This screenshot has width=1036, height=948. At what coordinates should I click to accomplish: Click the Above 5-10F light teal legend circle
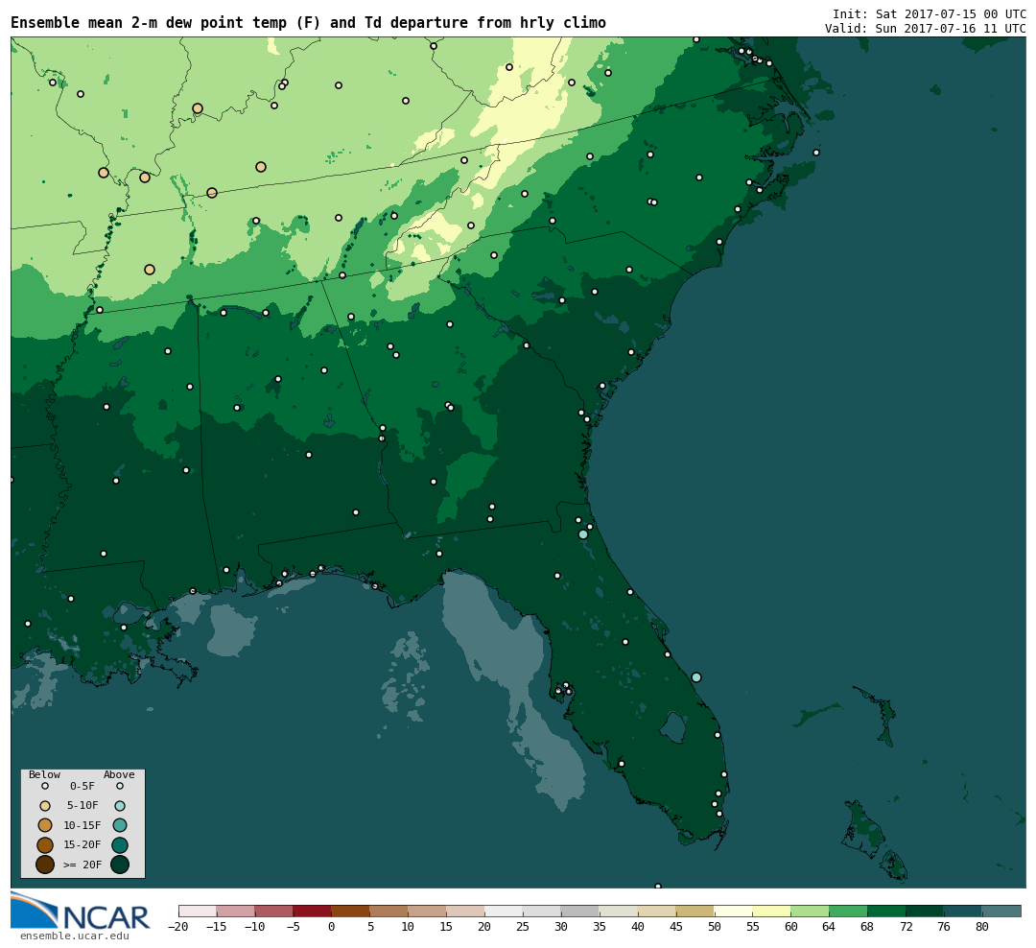click(120, 806)
